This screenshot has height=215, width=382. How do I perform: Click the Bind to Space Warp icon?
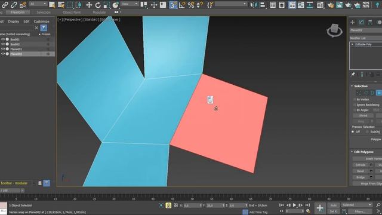[x=23, y=5]
